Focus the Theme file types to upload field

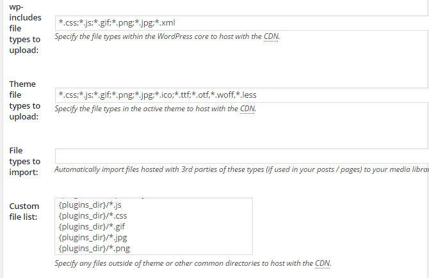[x=242, y=95]
